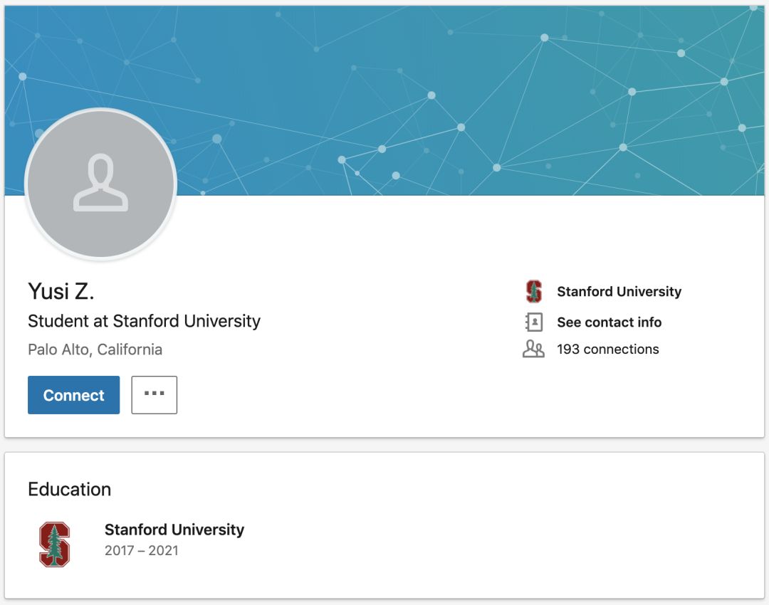Click the Education section heading
This screenshot has height=605, width=769.
tap(70, 489)
